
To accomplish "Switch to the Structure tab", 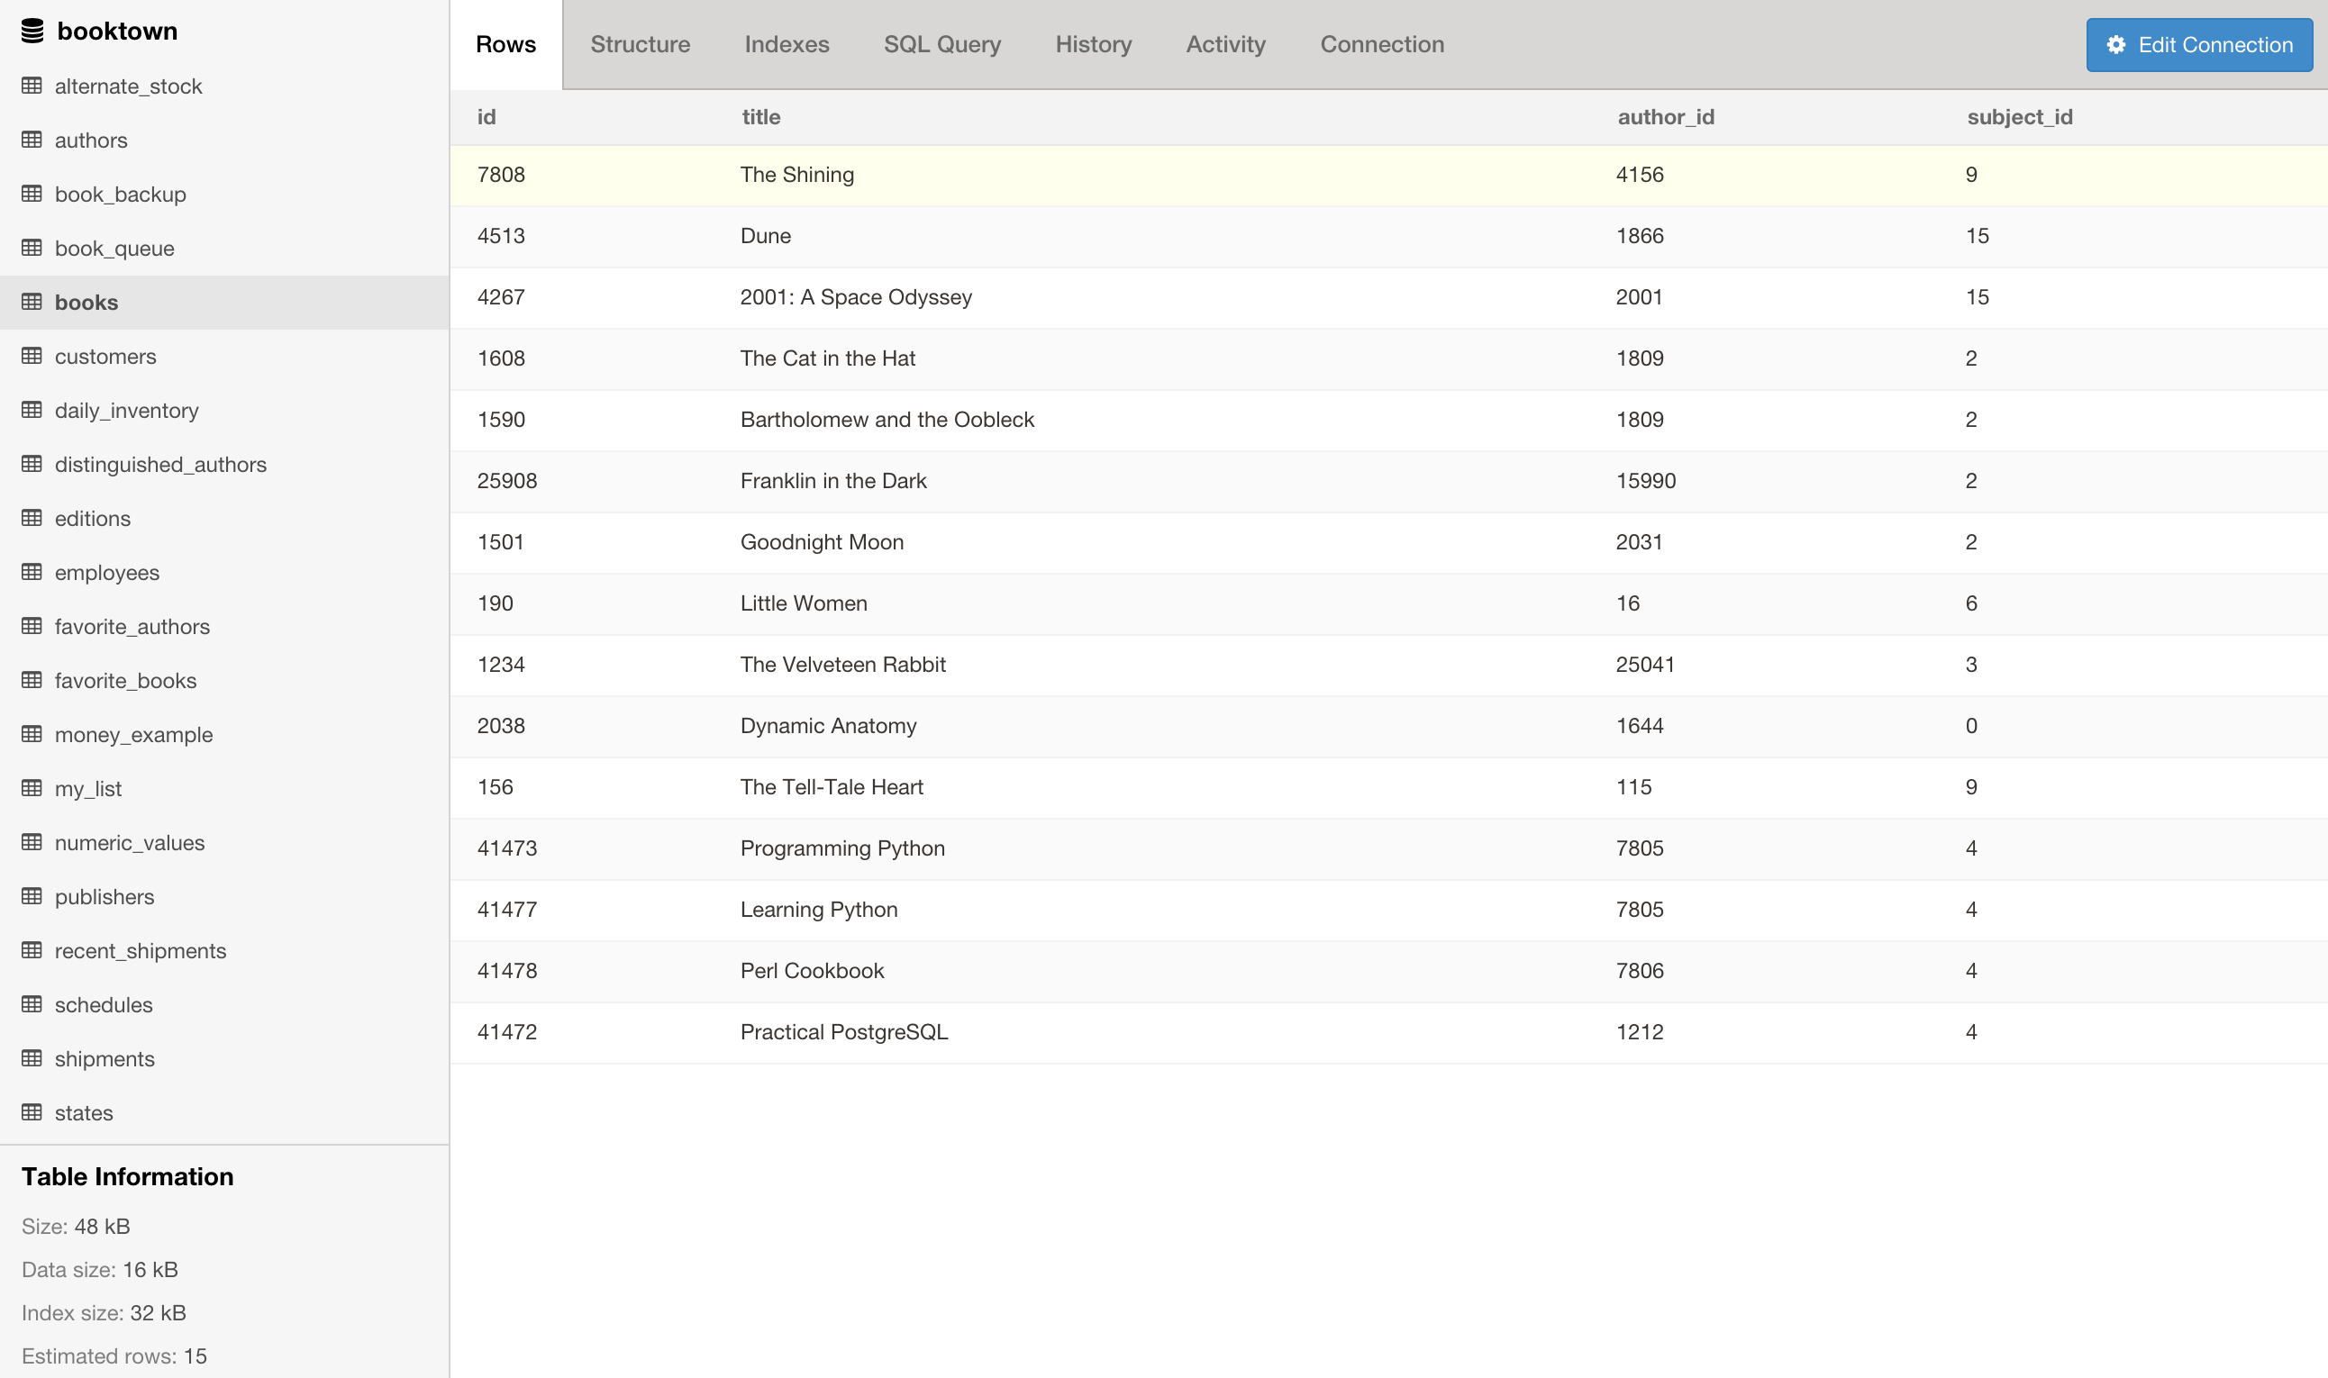I will pyautogui.click(x=640, y=44).
